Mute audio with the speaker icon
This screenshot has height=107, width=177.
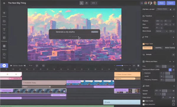coord(173,91)
